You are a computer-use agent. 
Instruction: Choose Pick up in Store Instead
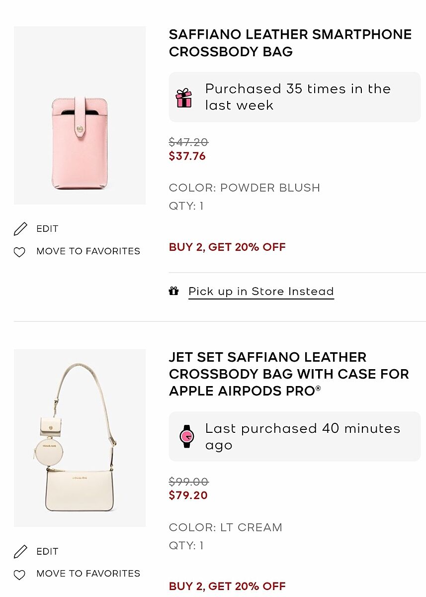(261, 292)
